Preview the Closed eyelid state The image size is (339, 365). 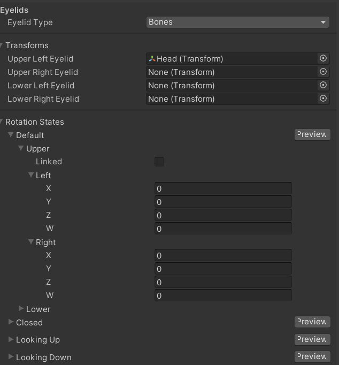click(312, 322)
